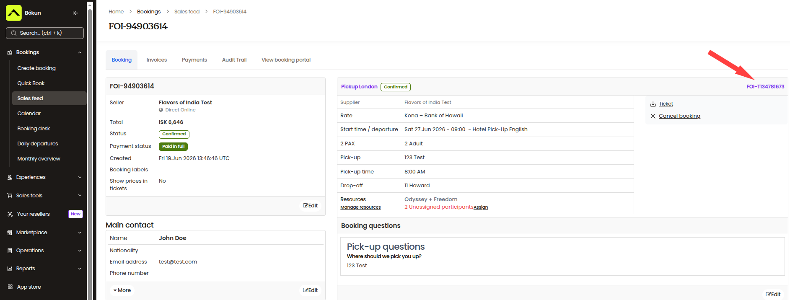Click Edit in FOI-94903614 booking panel
This screenshot has width=790, height=300.
(x=311, y=206)
